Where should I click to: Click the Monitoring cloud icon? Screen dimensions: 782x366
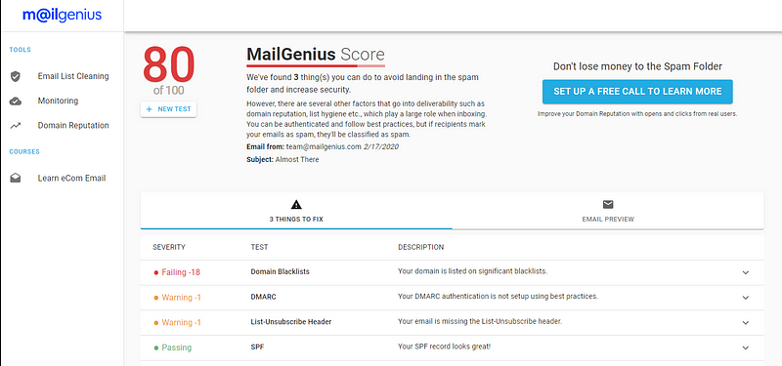point(16,102)
